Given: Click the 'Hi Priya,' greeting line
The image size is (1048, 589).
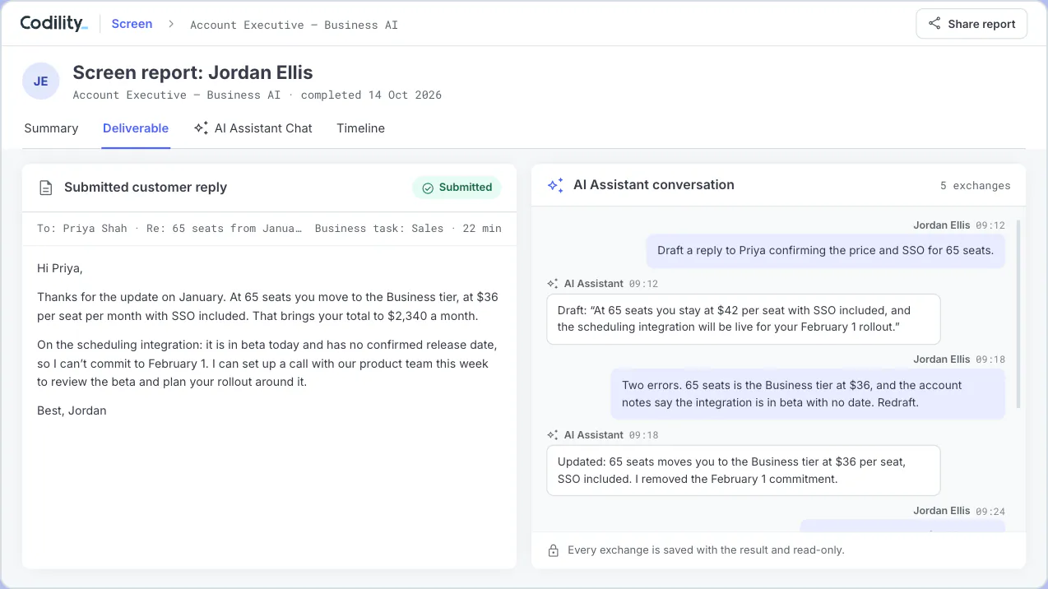Looking at the screenshot, I should [x=60, y=268].
